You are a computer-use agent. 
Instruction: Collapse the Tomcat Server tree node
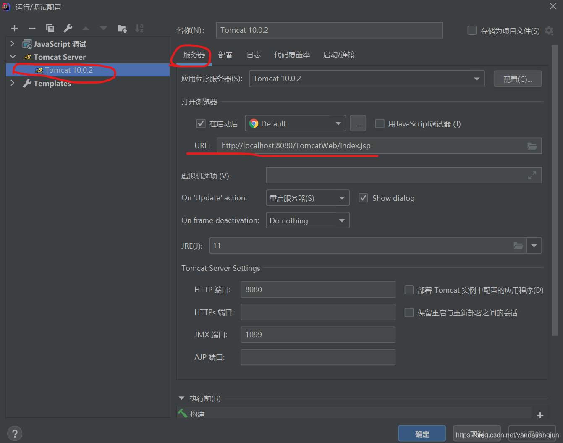coord(13,57)
